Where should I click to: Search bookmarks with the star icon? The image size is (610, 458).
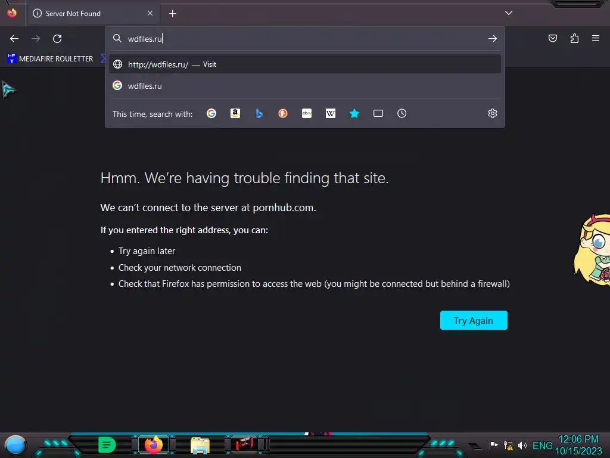[354, 113]
